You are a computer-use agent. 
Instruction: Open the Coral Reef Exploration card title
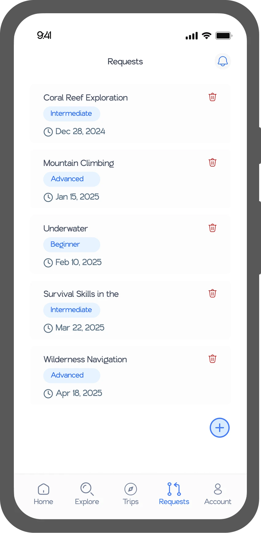85,98
